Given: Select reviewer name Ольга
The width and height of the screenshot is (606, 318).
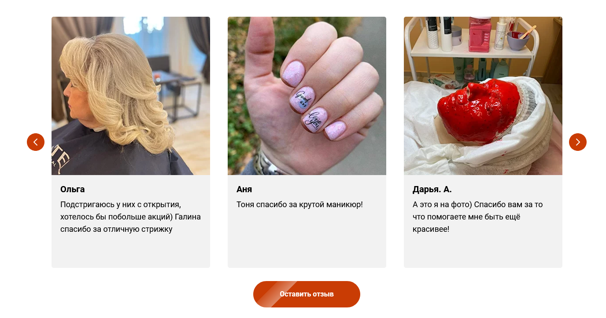Looking at the screenshot, I should coord(73,190).
